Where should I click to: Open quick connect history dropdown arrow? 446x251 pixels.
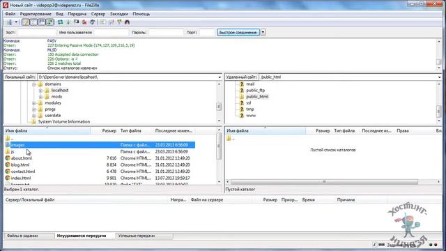[263, 33]
